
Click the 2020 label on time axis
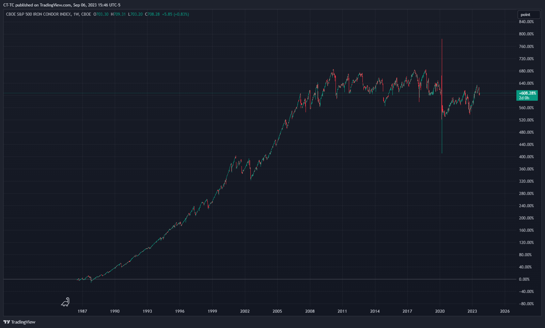440,311
